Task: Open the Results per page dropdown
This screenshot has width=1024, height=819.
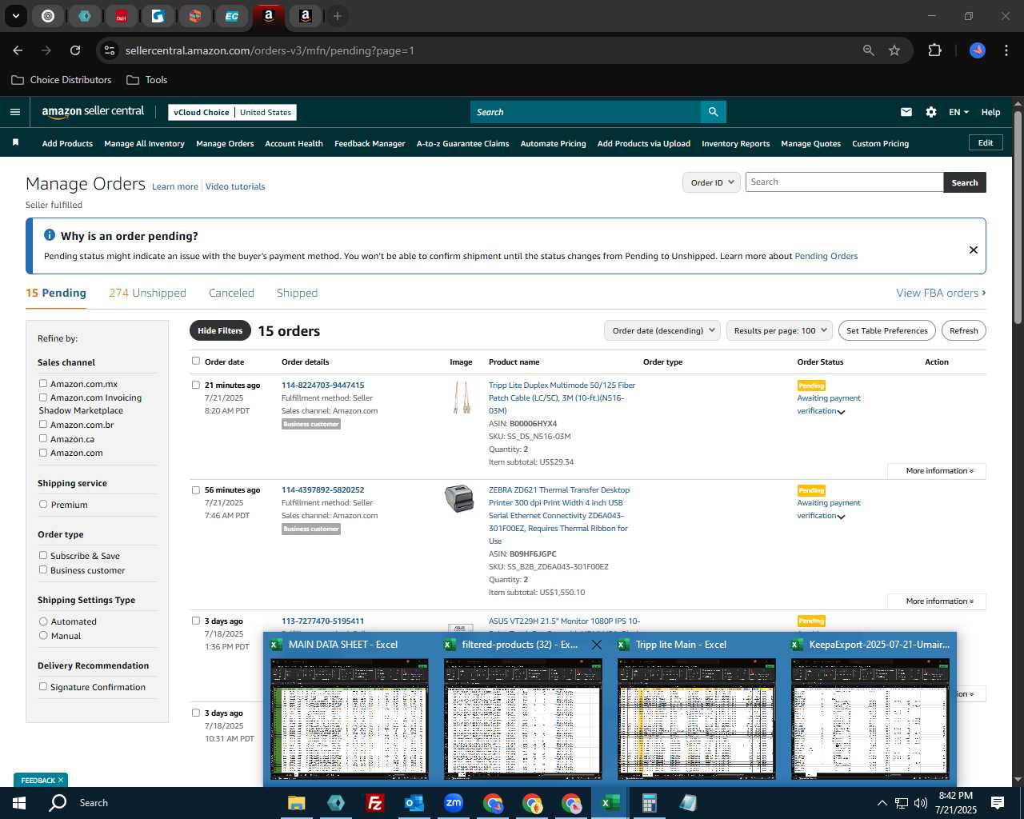Action: point(779,330)
